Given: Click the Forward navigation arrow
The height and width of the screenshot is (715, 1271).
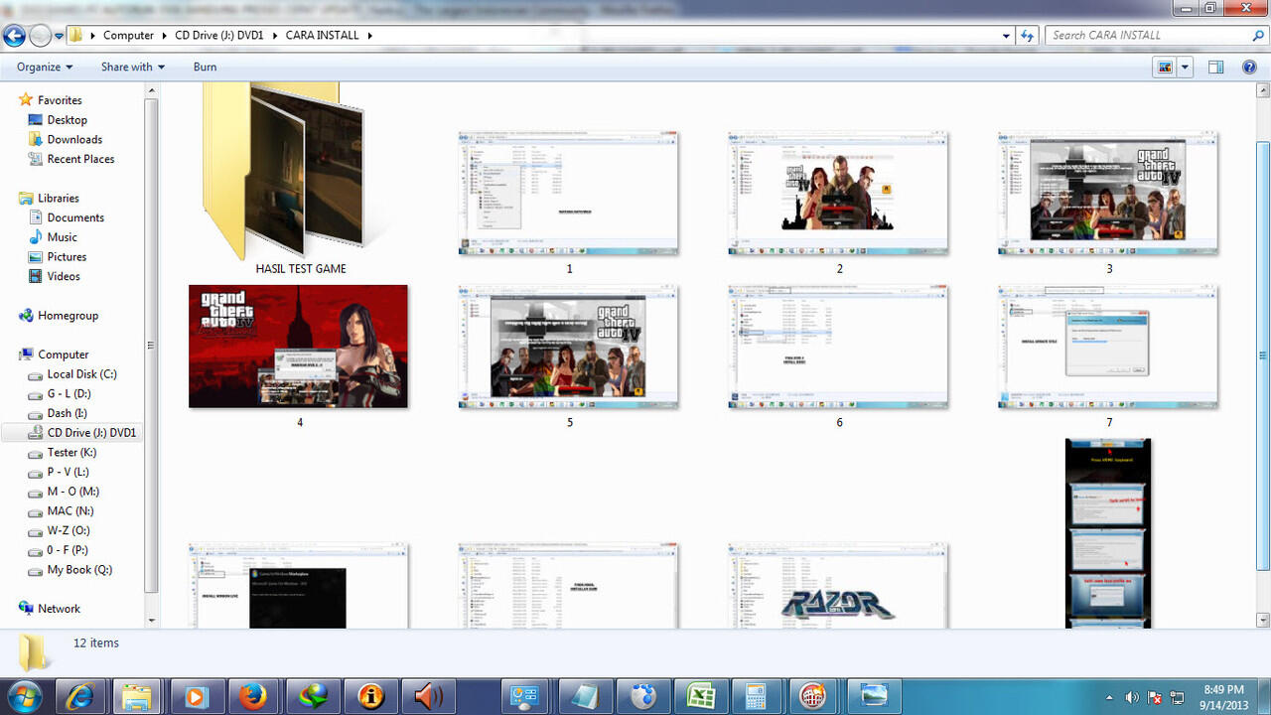Looking at the screenshot, I should click(x=40, y=36).
